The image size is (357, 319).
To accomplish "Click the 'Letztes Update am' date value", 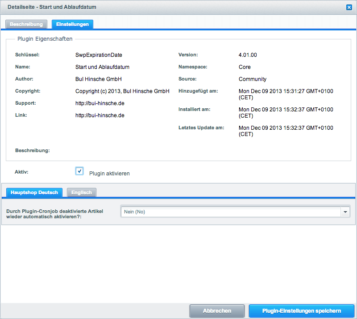I will 286,131.
